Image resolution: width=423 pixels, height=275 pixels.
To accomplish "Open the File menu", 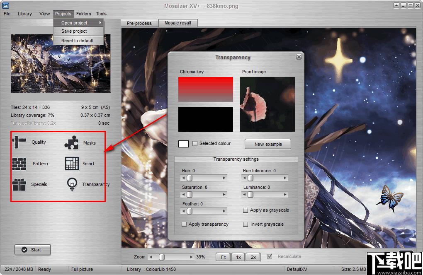I will coord(7,14).
